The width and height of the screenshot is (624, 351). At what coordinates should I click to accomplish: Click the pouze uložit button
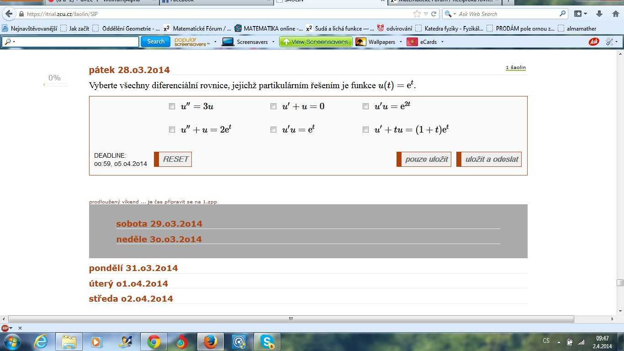424,159
